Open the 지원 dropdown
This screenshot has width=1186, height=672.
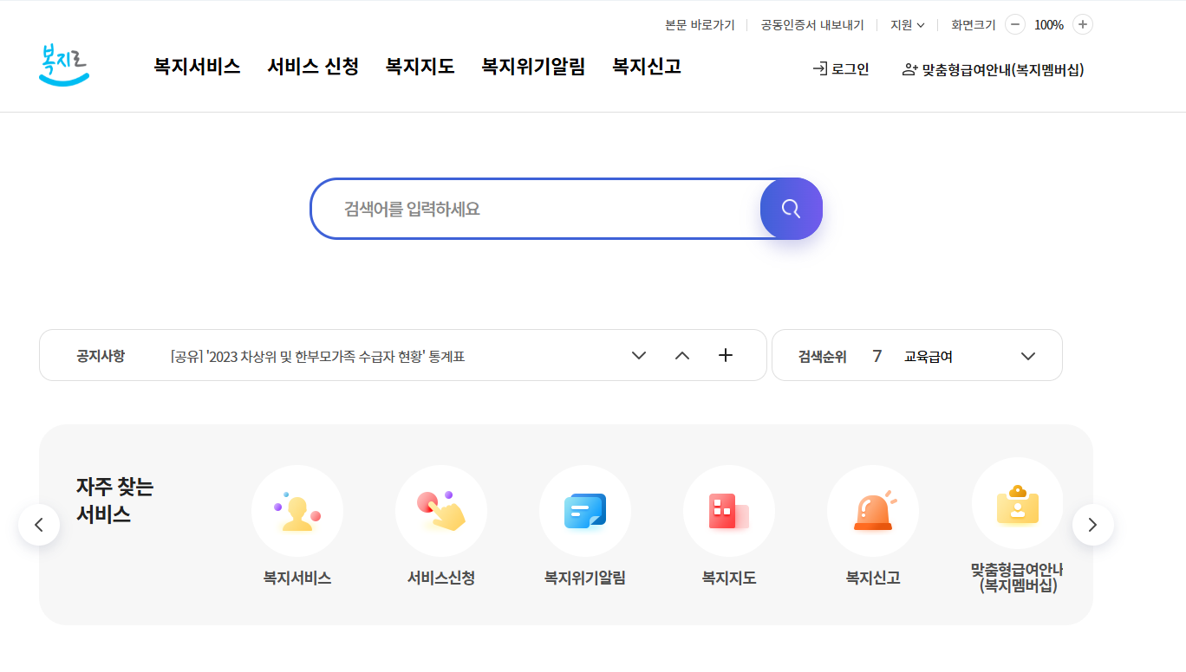tap(907, 25)
